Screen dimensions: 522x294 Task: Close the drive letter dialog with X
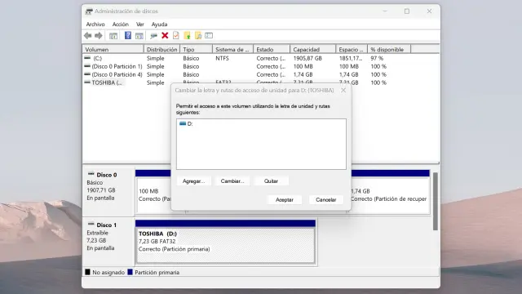[343, 91]
